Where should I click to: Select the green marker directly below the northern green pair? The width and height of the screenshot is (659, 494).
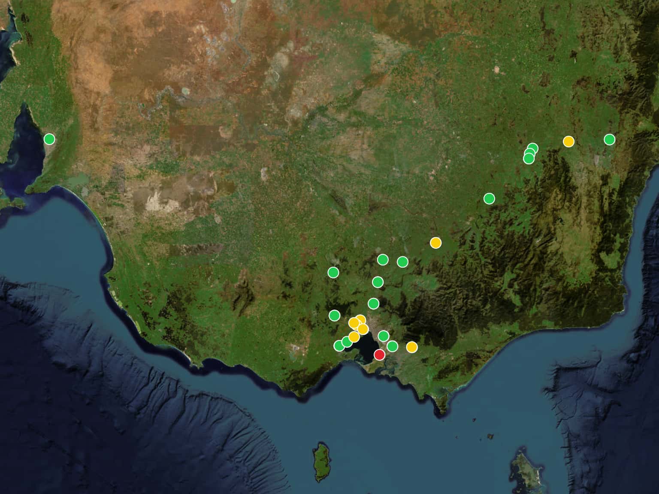coord(378,282)
